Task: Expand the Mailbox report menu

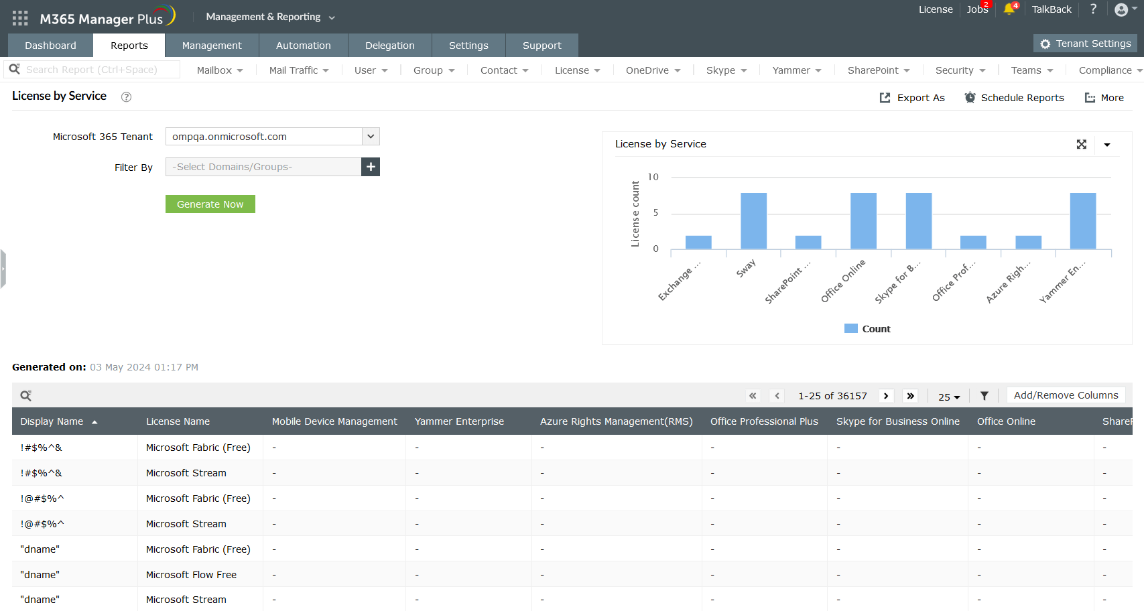Action: 220,70
